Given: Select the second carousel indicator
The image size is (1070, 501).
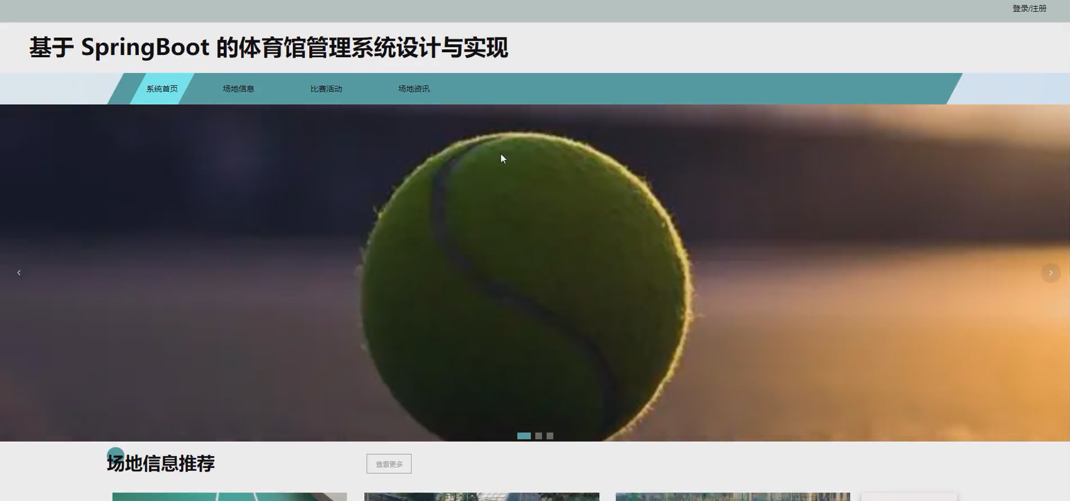Looking at the screenshot, I should [x=539, y=436].
